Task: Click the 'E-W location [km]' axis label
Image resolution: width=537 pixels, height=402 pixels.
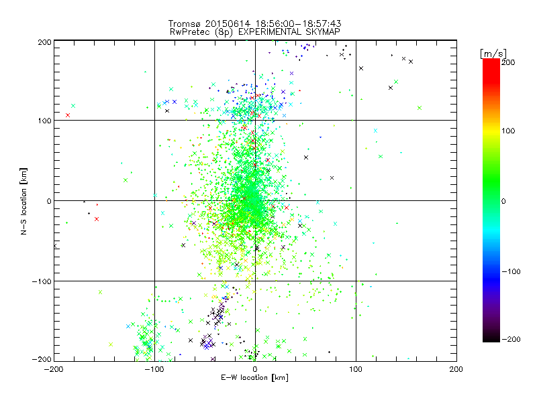Action: [x=255, y=378]
